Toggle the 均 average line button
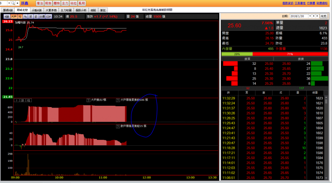Viewport: 332px width, 183px height. tap(20, 17)
